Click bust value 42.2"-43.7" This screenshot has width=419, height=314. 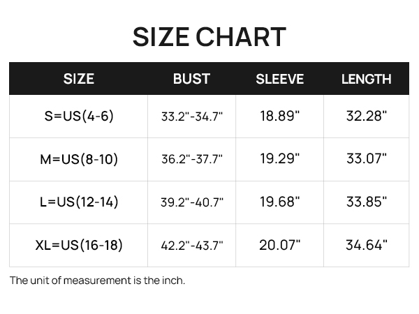pyautogui.click(x=192, y=246)
